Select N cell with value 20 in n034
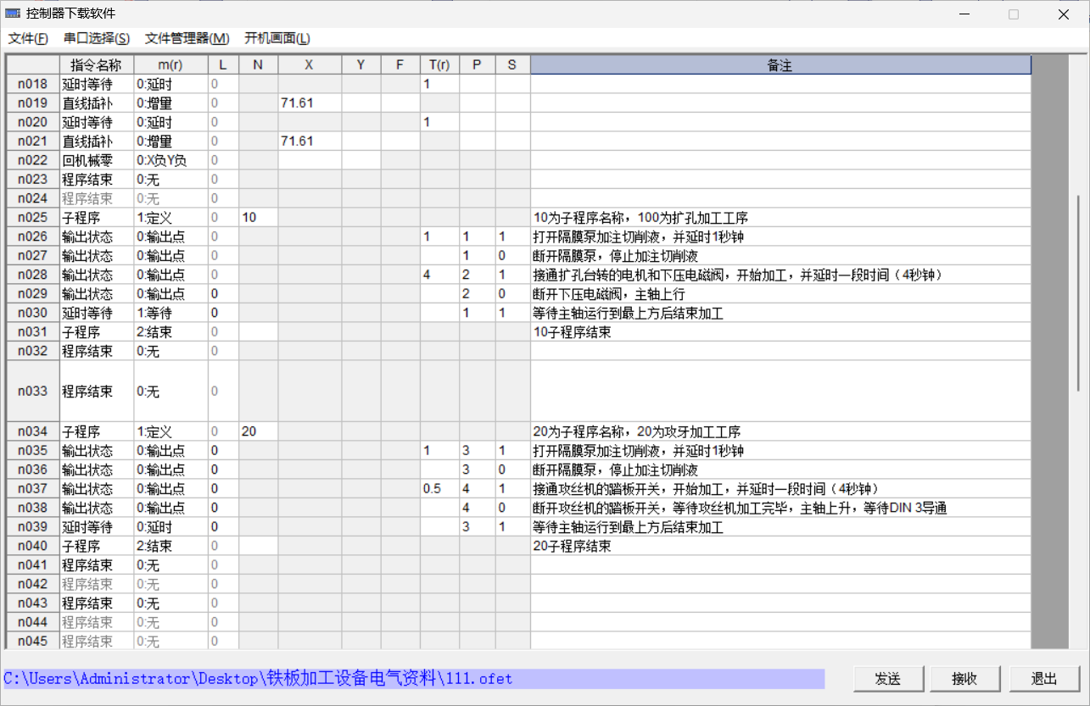The image size is (1090, 706). coord(258,431)
